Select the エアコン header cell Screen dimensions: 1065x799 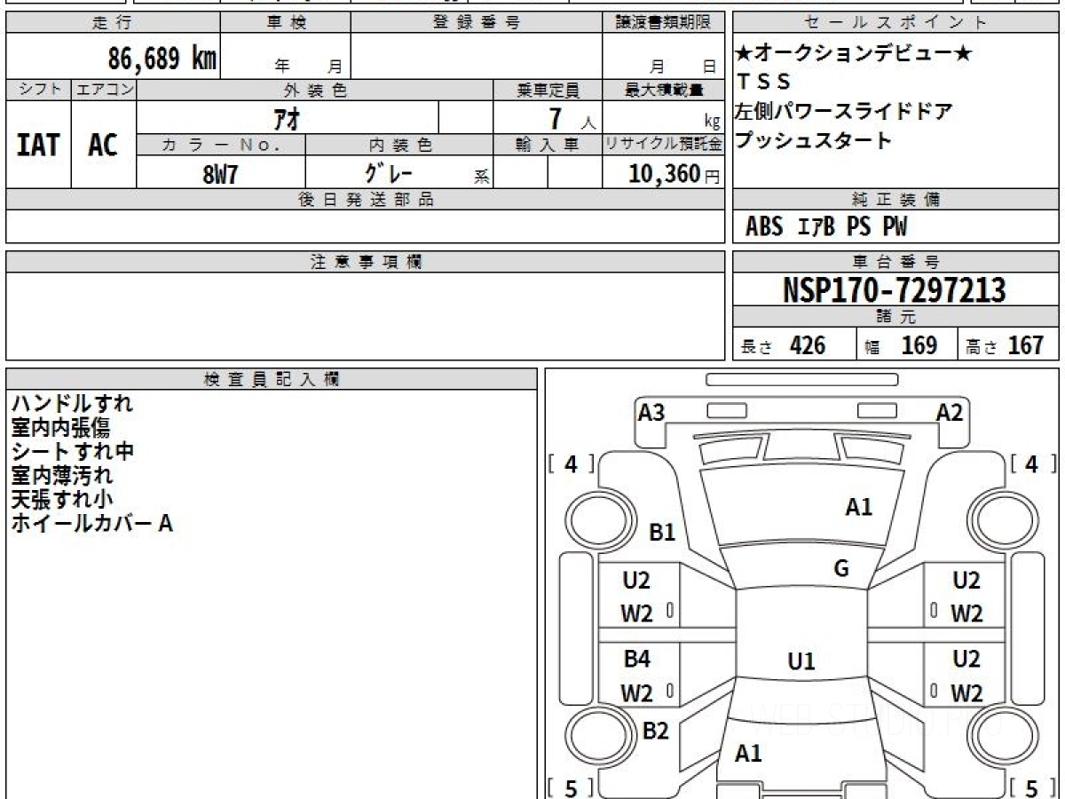[105, 90]
